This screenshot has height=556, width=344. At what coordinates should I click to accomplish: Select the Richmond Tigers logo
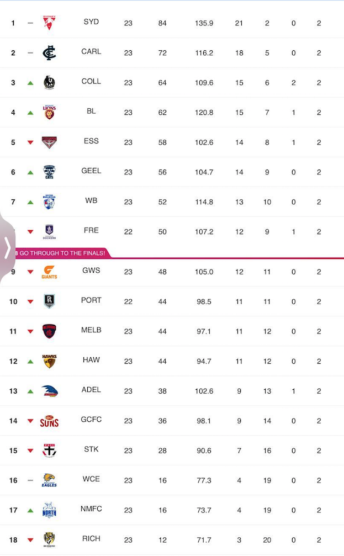click(x=49, y=539)
